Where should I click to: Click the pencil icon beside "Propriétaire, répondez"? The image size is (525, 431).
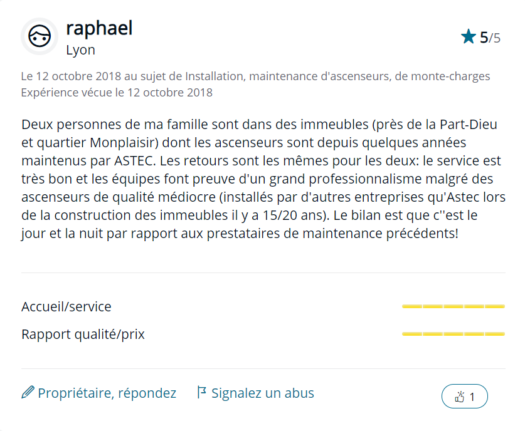(x=28, y=393)
